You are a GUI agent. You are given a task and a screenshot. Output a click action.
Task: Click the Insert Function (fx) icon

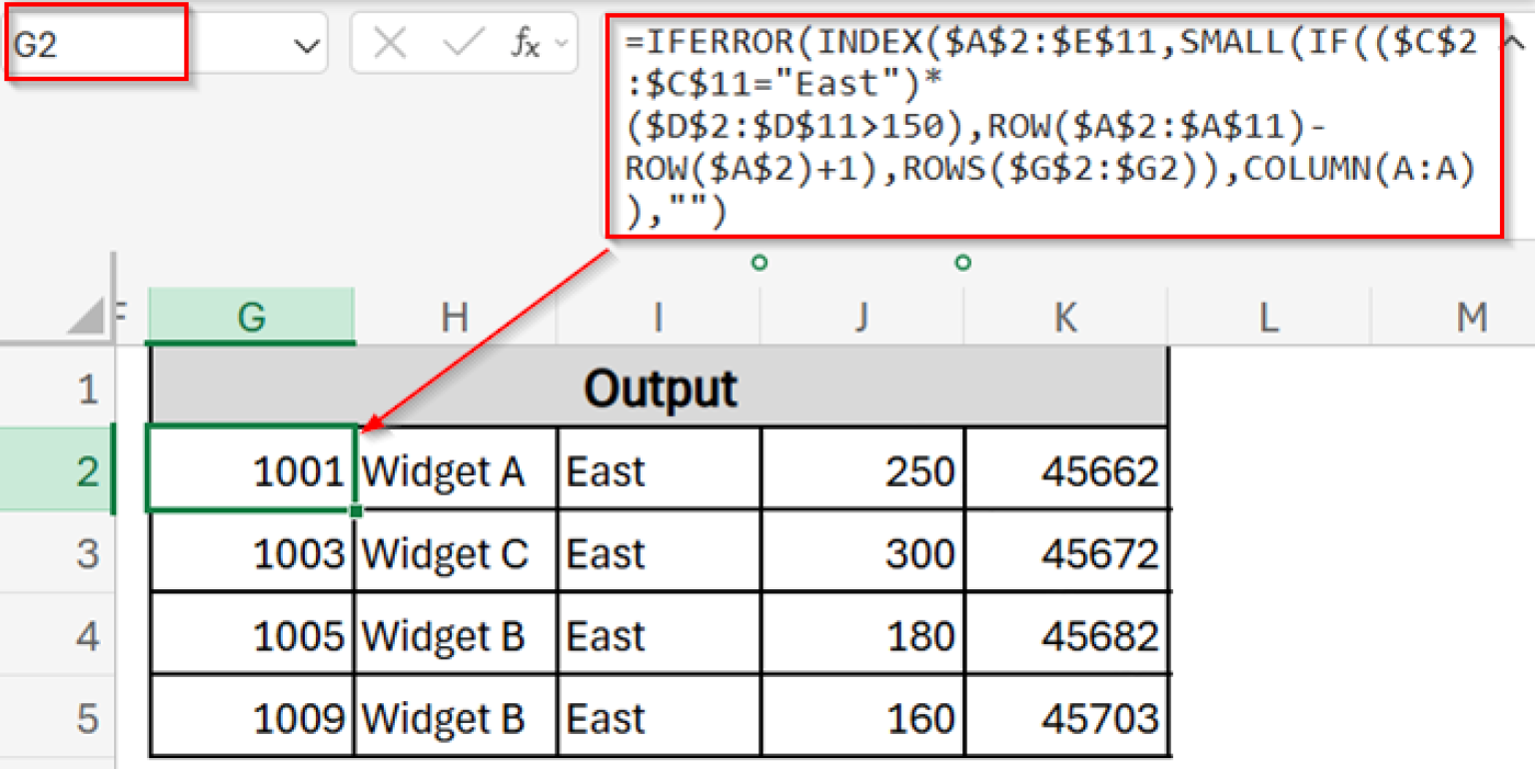[527, 42]
